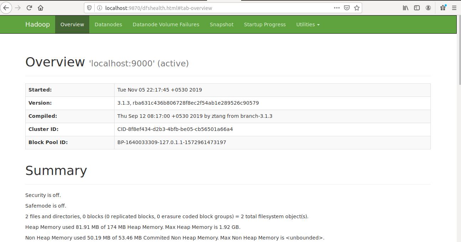Click the Cluster ID value

[175, 129]
